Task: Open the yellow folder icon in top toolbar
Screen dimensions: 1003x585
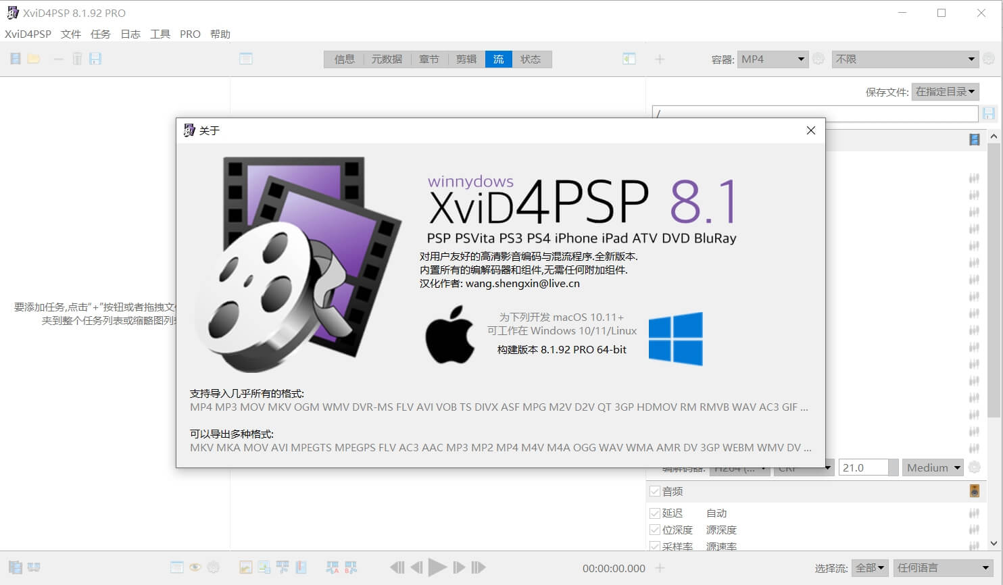Action: (34, 59)
